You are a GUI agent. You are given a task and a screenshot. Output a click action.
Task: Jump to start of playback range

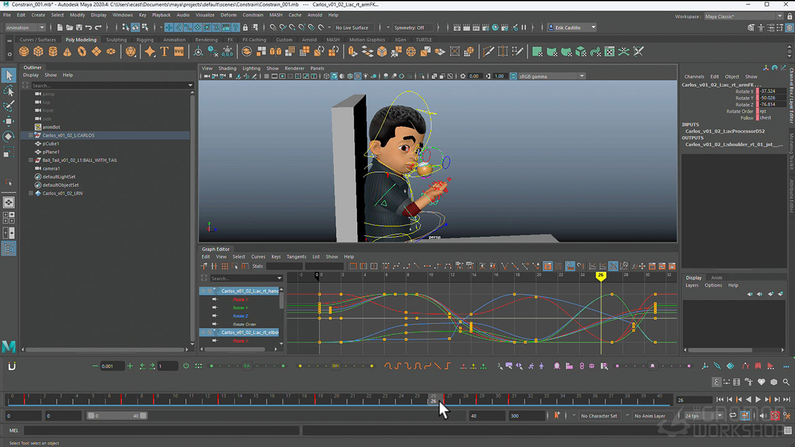click(x=719, y=400)
